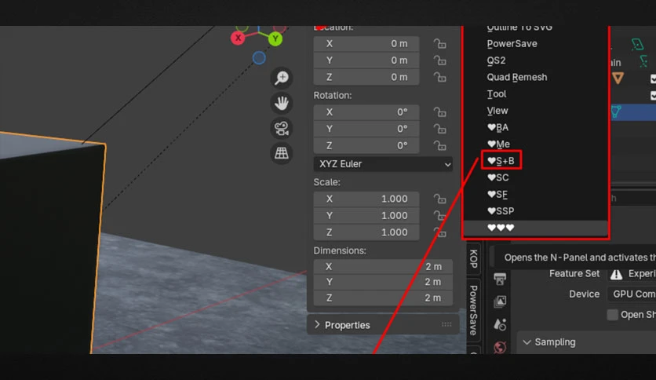Click the Location Z value field
656x380 pixels.
click(366, 77)
